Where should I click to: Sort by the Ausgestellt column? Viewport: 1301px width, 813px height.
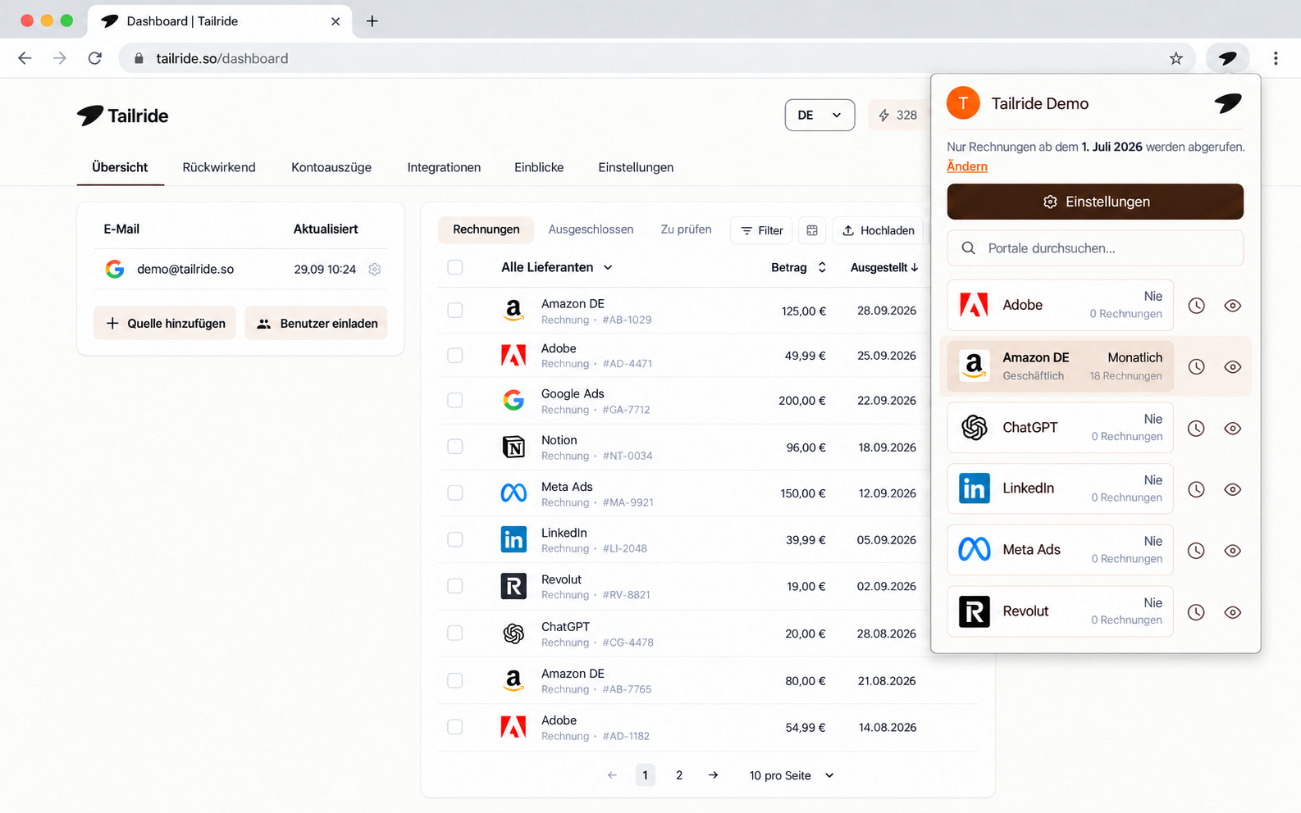click(x=884, y=267)
